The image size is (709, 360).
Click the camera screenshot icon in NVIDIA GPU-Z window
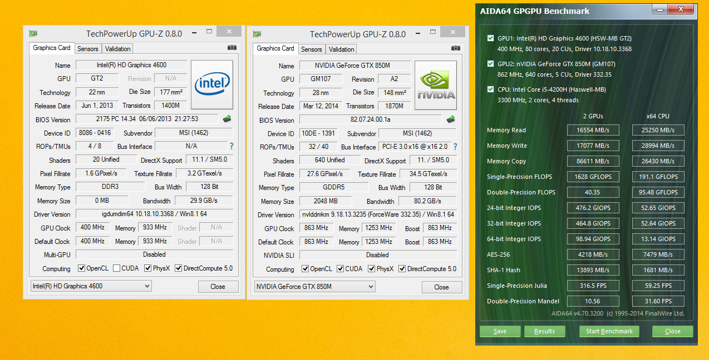[455, 48]
